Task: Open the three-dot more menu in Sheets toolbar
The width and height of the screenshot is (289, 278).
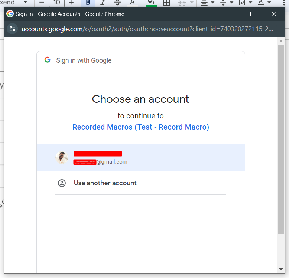Action: (284, 3)
